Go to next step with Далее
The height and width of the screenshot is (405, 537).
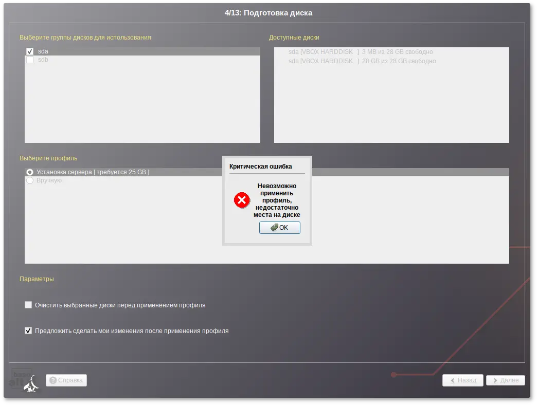506,380
